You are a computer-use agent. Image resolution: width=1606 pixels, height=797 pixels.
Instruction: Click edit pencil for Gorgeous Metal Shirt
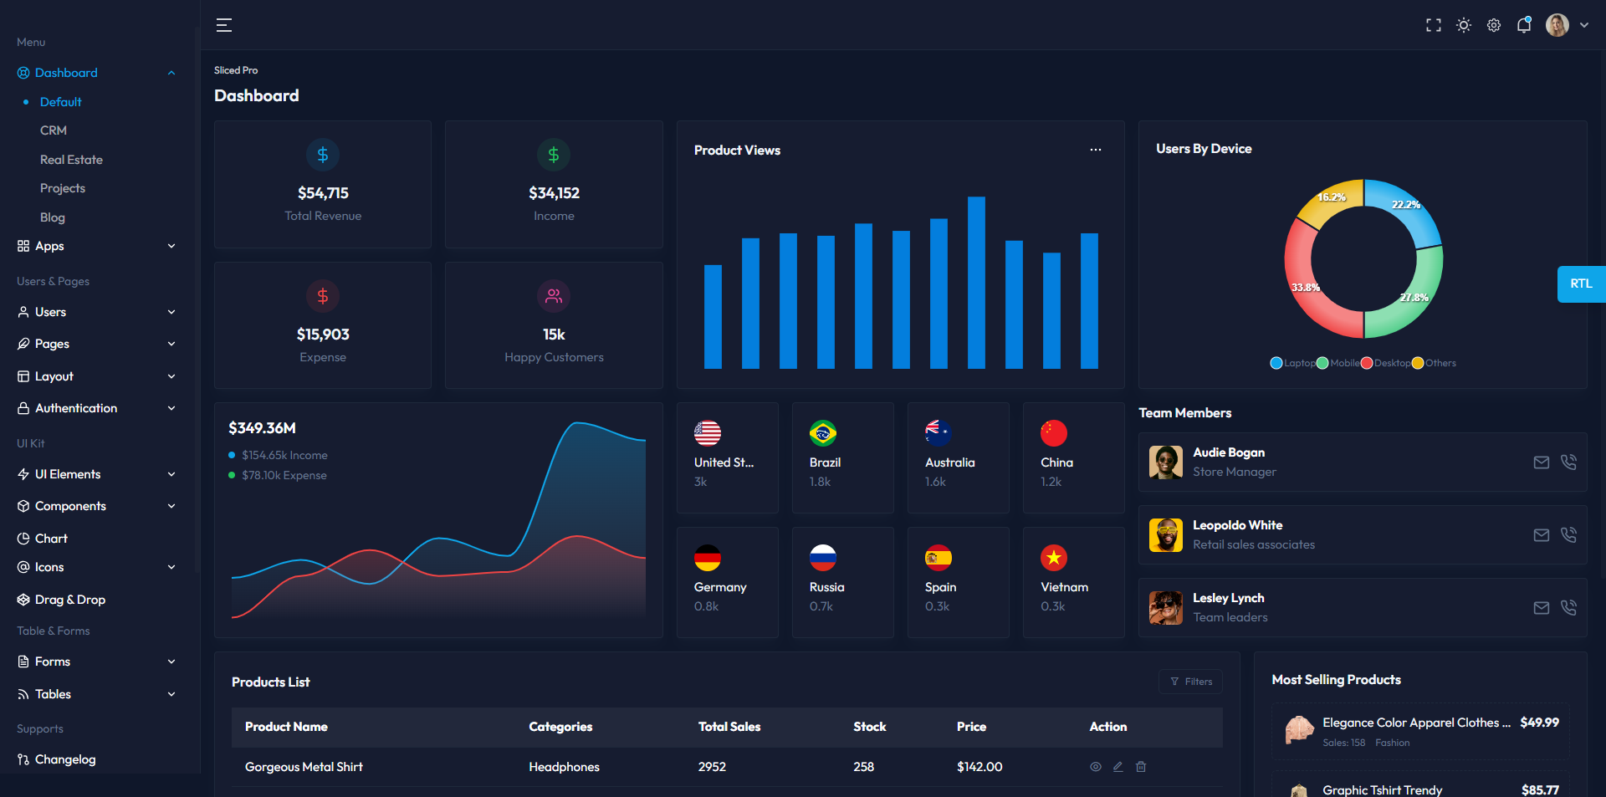coord(1118,767)
